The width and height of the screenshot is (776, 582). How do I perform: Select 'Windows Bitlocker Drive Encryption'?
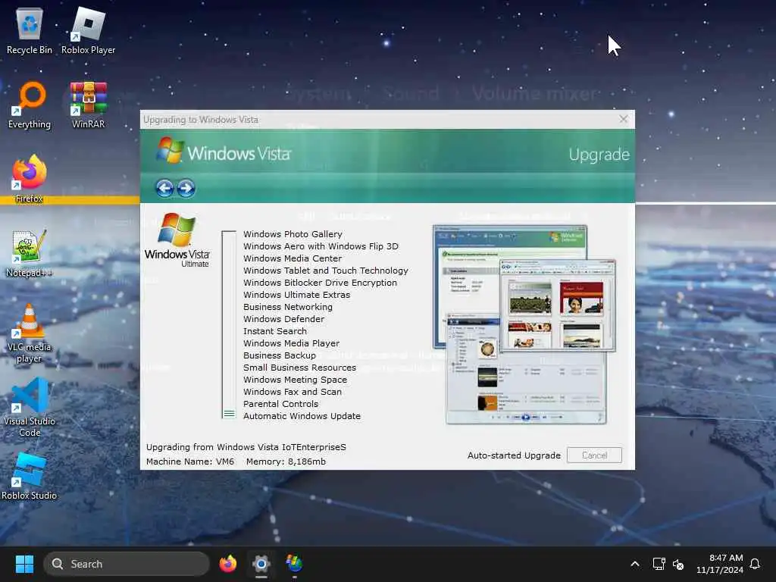tap(320, 283)
